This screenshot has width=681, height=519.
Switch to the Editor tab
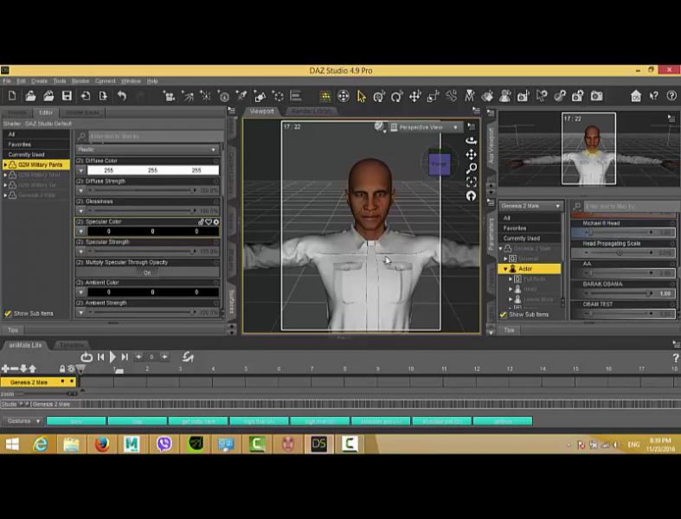pyautogui.click(x=45, y=112)
